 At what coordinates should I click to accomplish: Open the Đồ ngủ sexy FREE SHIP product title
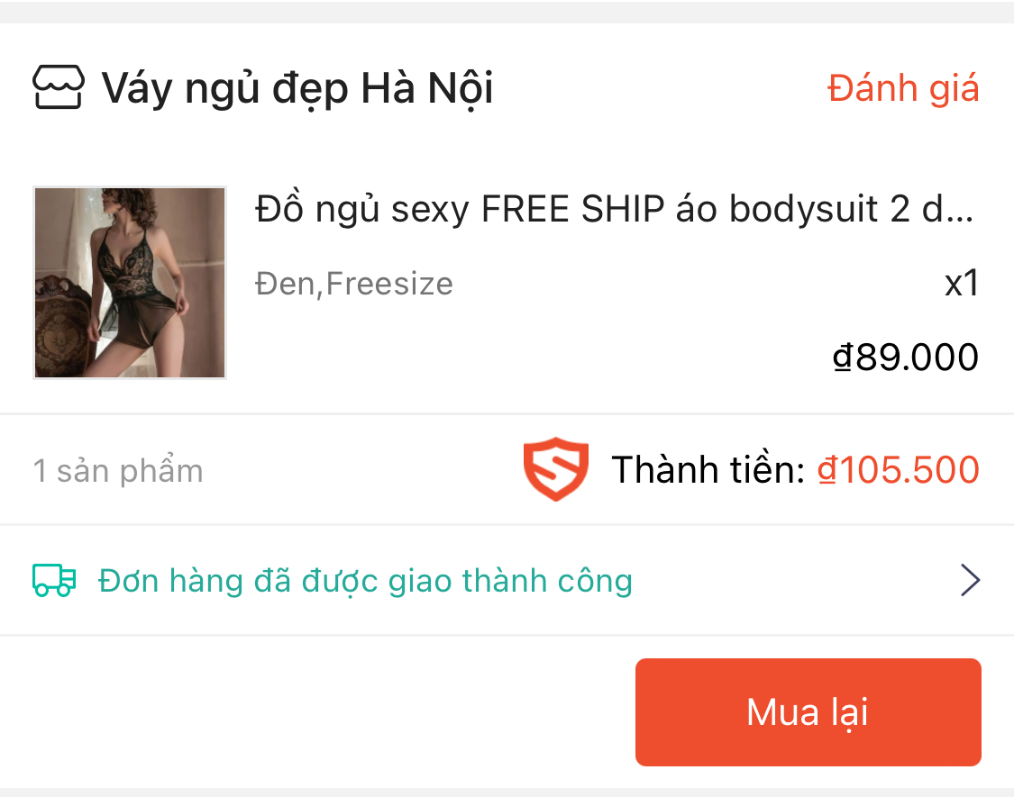(614, 209)
